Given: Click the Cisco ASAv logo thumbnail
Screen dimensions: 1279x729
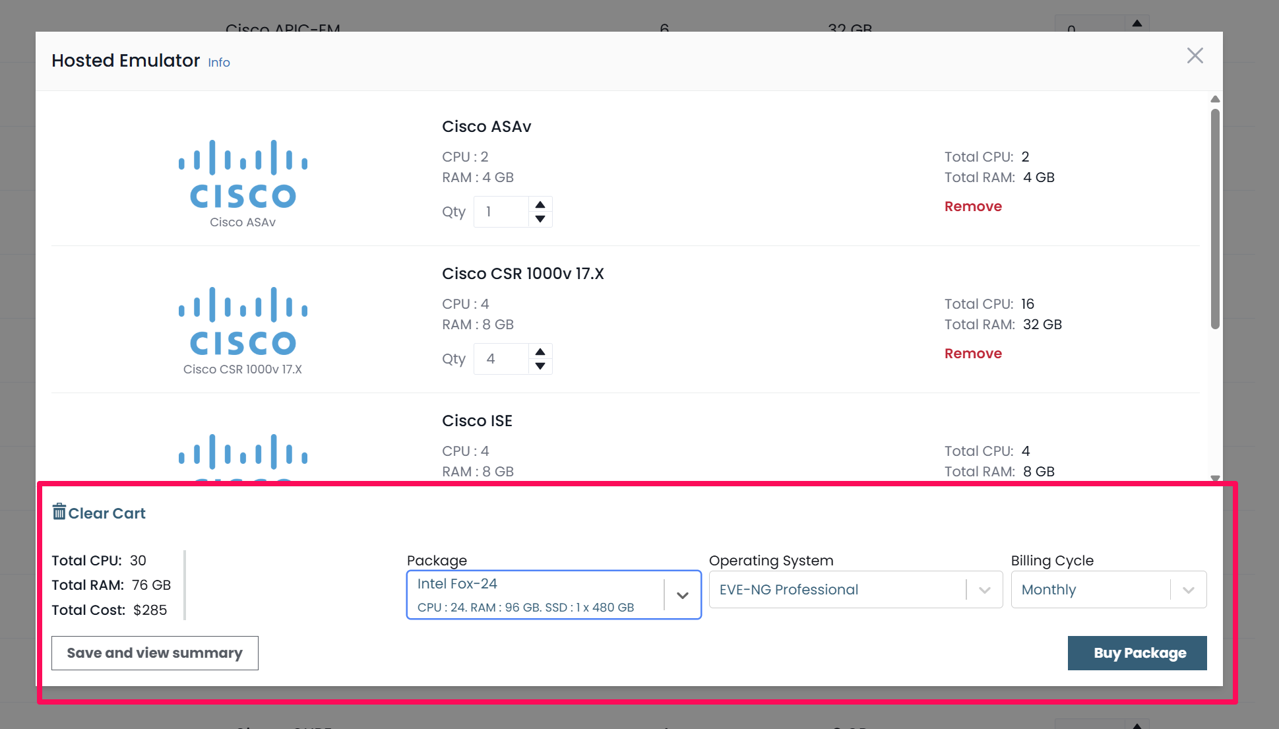Looking at the screenshot, I should point(243,175).
